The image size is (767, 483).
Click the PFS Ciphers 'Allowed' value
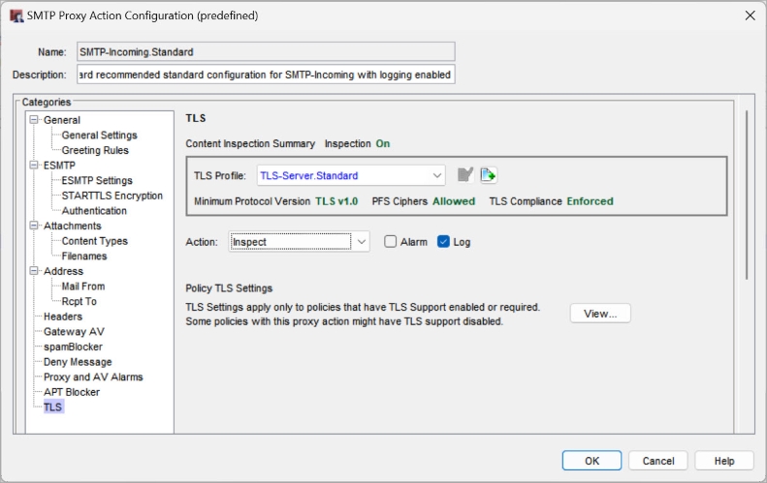click(454, 201)
